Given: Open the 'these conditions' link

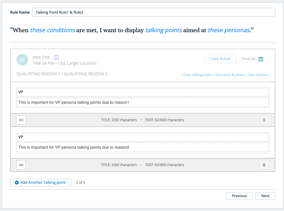Looking at the screenshot, I should coord(53,30).
